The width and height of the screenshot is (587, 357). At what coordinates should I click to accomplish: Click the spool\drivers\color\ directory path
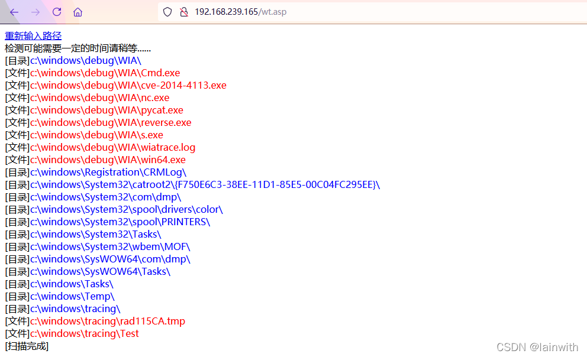click(127, 209)
